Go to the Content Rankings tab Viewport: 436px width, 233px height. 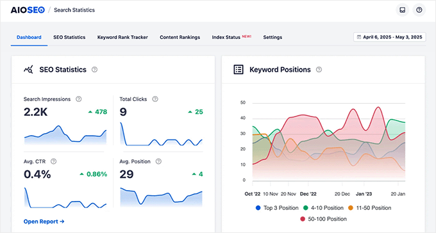(x=180, y=37)
